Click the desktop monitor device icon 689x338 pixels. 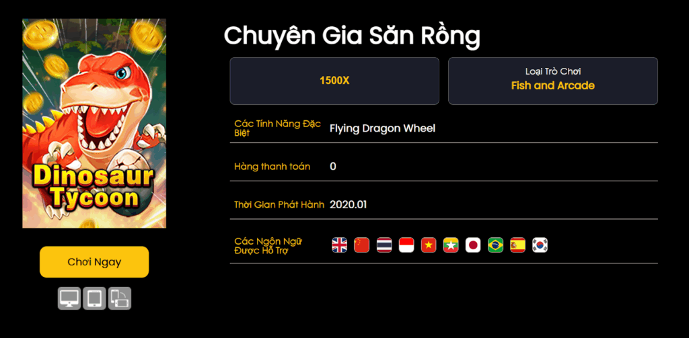tap(69, 298)
